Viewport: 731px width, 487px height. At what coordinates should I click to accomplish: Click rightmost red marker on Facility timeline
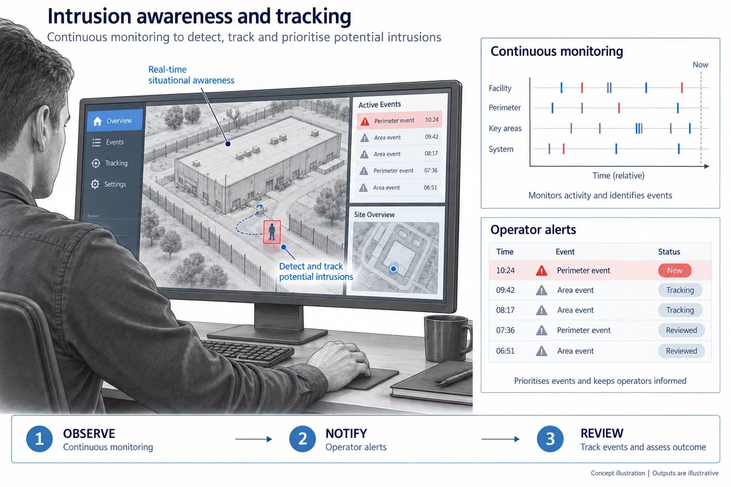tap(682, 88)
